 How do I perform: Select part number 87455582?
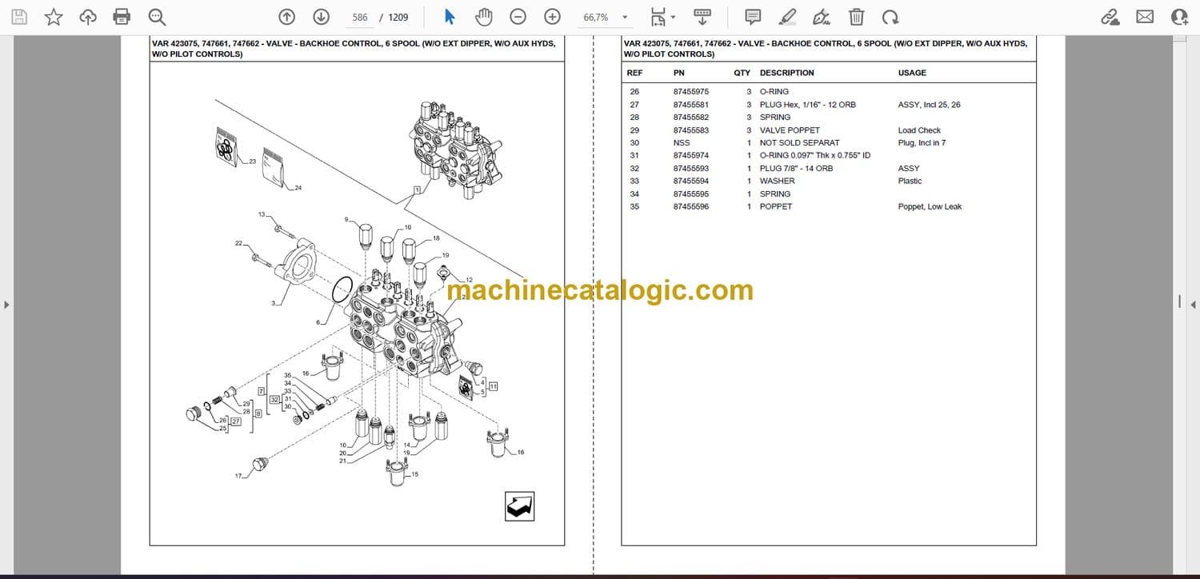(x=691, y=118)
